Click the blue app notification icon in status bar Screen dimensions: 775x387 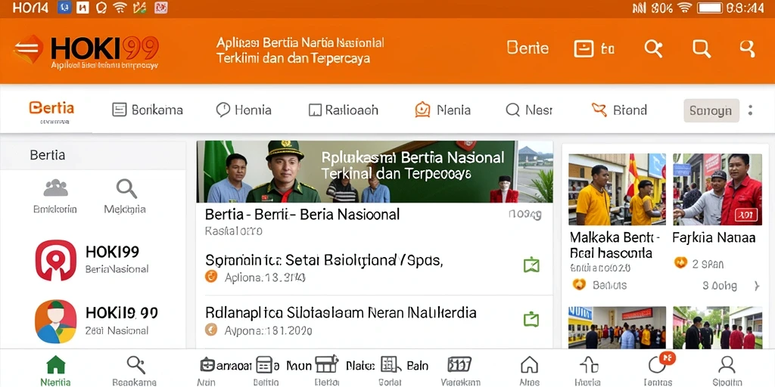pyautogui.click(x=64, y=8)
